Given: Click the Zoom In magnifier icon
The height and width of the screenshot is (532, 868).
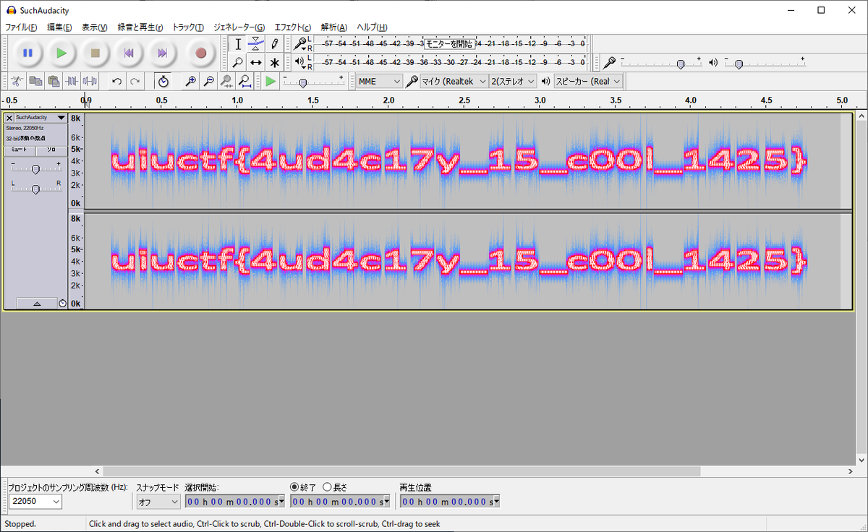Looking at the screenshot, I should pyautogui.click(x=190, y=81).
